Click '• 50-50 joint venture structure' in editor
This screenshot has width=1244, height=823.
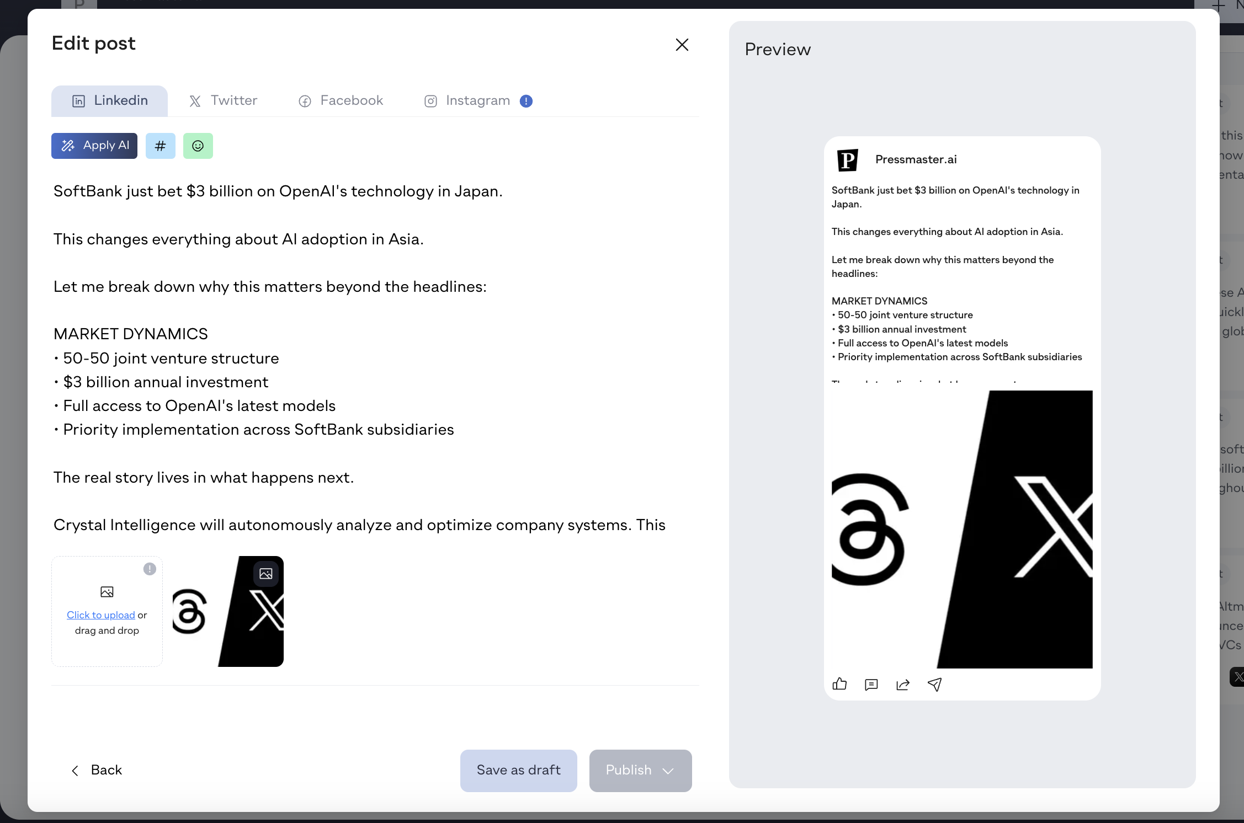tap(166, 359)
